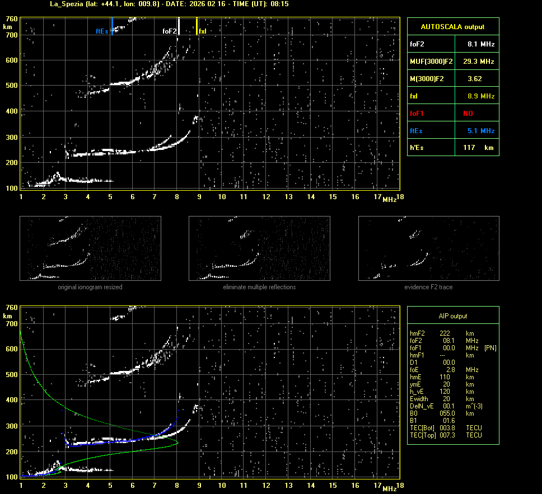
Task: Click the green profile peak near 8 MHz
Action: pos(176,443)
